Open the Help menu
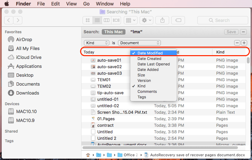The image size is (252, 160). (x=125, y=4)
